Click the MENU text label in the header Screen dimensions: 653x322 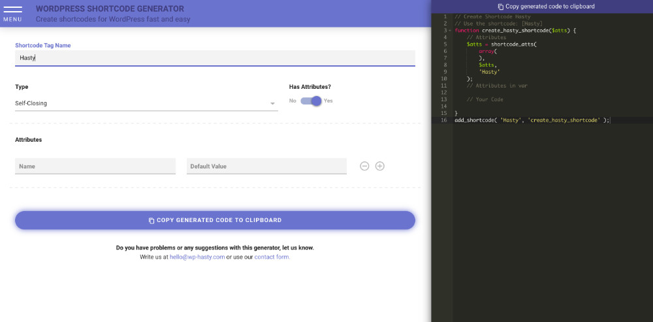(x=12, y=20)
